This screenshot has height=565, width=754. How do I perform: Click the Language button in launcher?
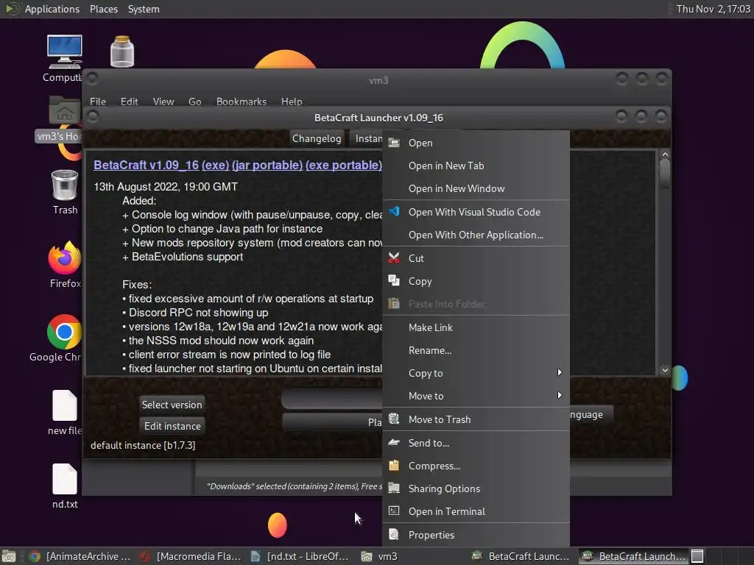[591, 415]
